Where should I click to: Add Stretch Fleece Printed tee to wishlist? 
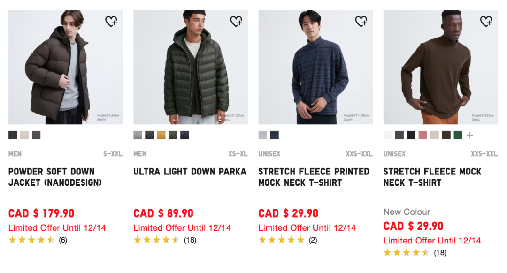coord(361,21)
